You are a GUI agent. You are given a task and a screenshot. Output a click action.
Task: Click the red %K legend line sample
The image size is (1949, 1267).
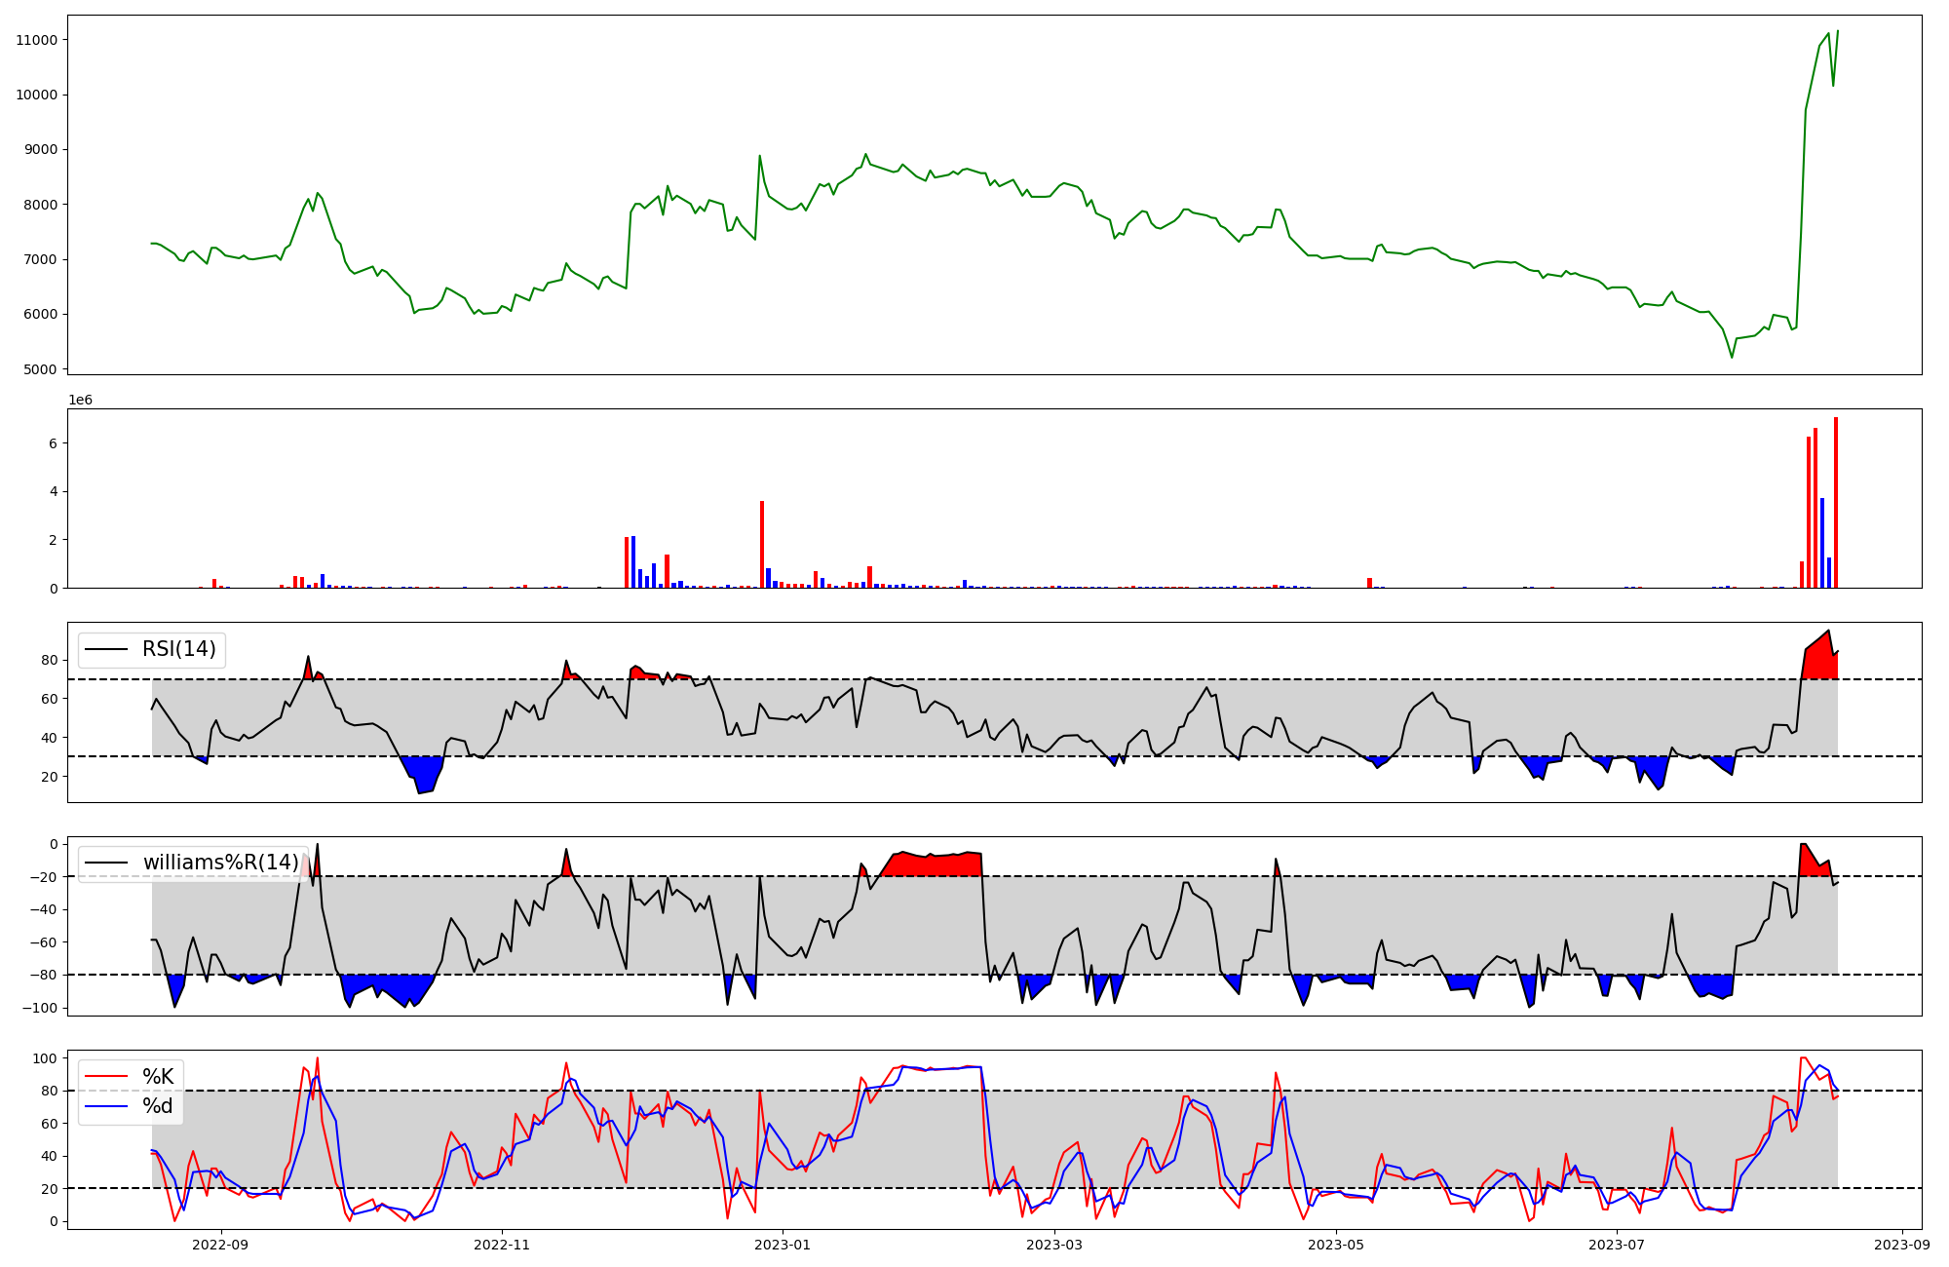tap(107, 1077)
